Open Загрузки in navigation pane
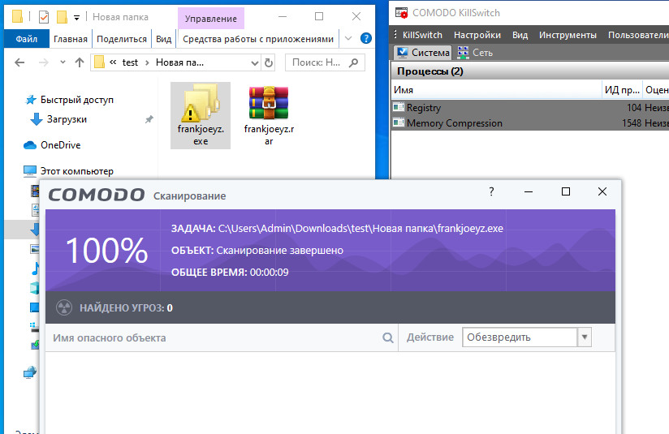This screenshot has height=434, width=669. [67, 119]
